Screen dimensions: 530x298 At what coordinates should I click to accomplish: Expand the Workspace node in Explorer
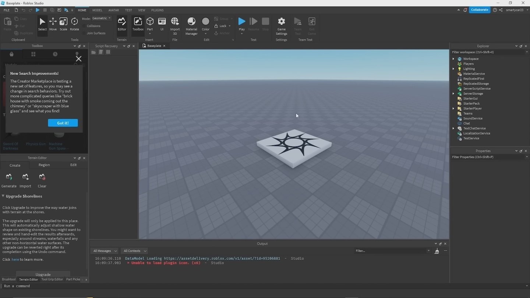pos(453,59)
